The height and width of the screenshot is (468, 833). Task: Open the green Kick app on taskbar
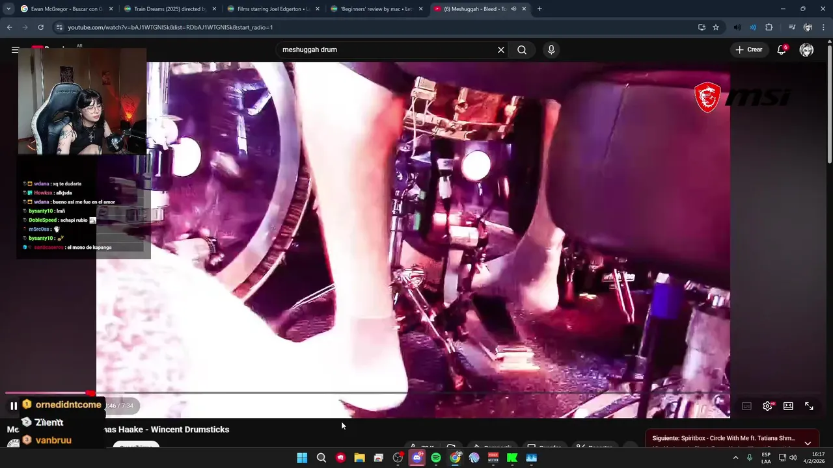coord(512,458)
